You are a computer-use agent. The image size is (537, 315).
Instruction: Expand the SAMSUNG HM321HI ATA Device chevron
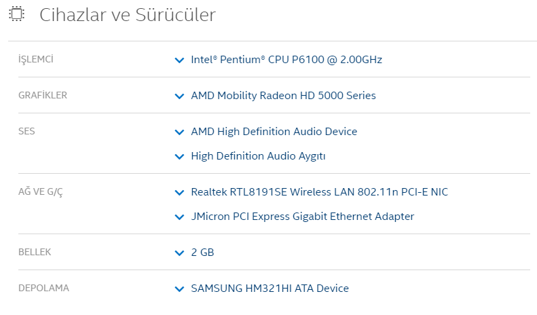click(x=179, y=289)
